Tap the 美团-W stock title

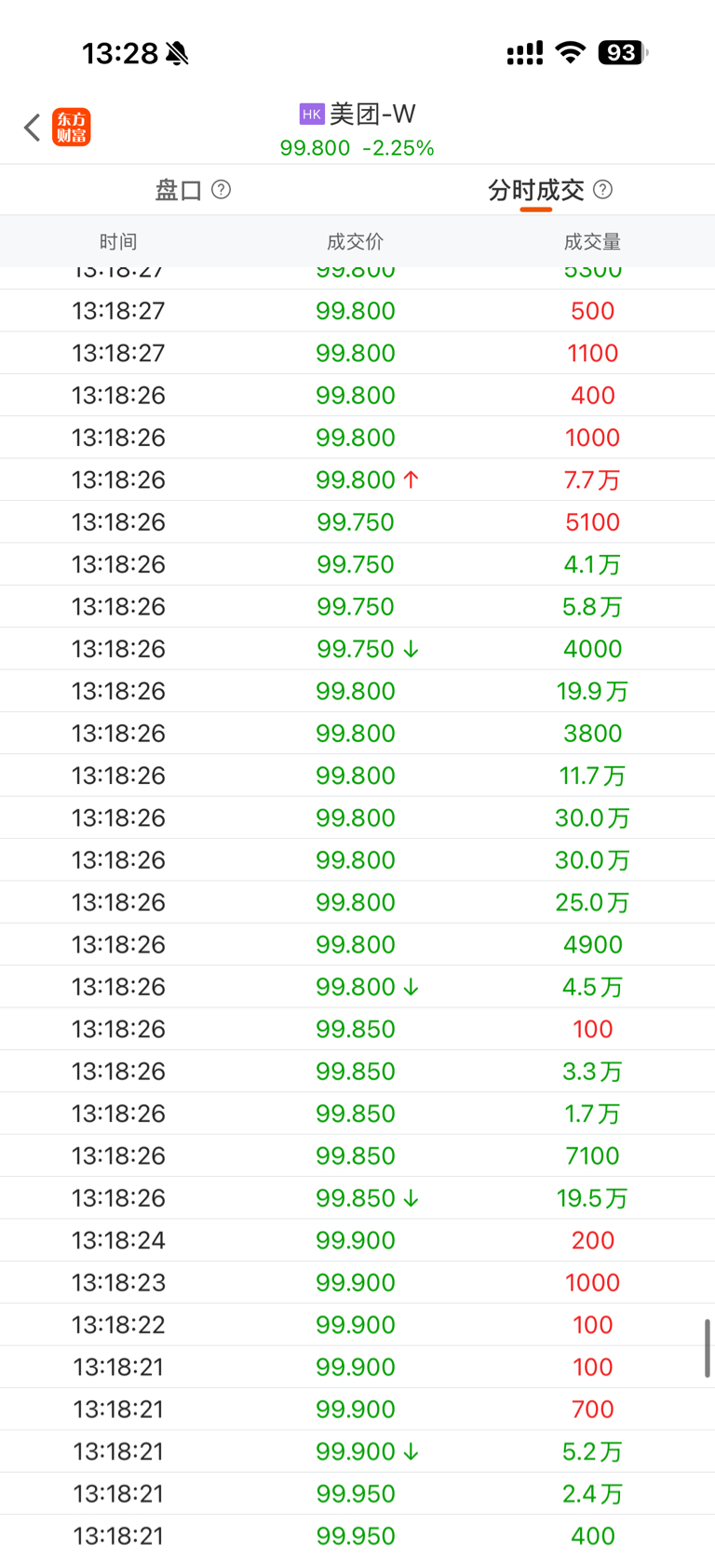click(x=372, y=114)
